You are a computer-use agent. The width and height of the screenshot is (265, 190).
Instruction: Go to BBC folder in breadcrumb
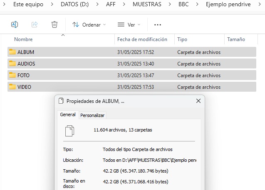tap(183, 5)
